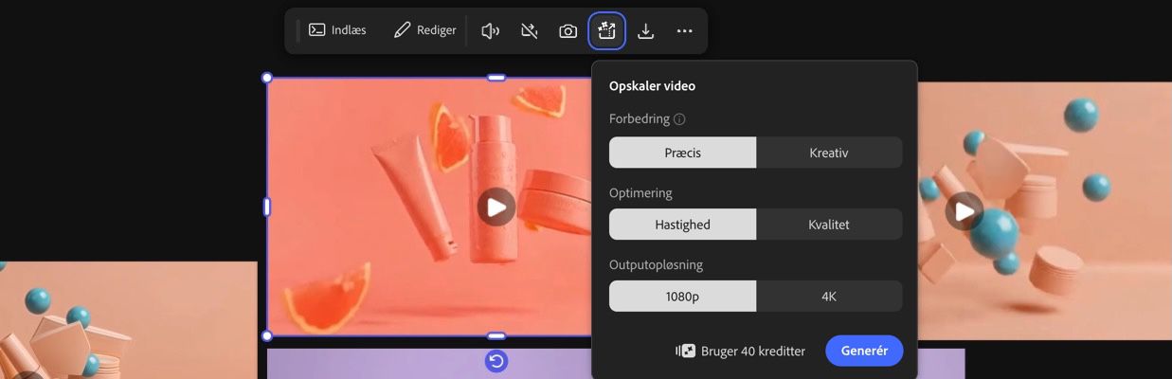Click the Opskaler video panel title
Image resolution: width=1172 pixels, height=379 pixels.
[652, 86]
